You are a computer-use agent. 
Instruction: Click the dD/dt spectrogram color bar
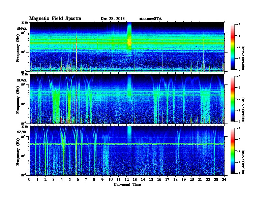click(x=232, y=99)
